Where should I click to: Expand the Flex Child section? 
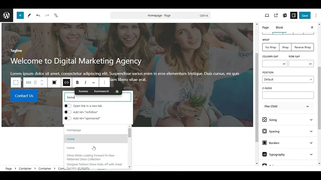288,106
